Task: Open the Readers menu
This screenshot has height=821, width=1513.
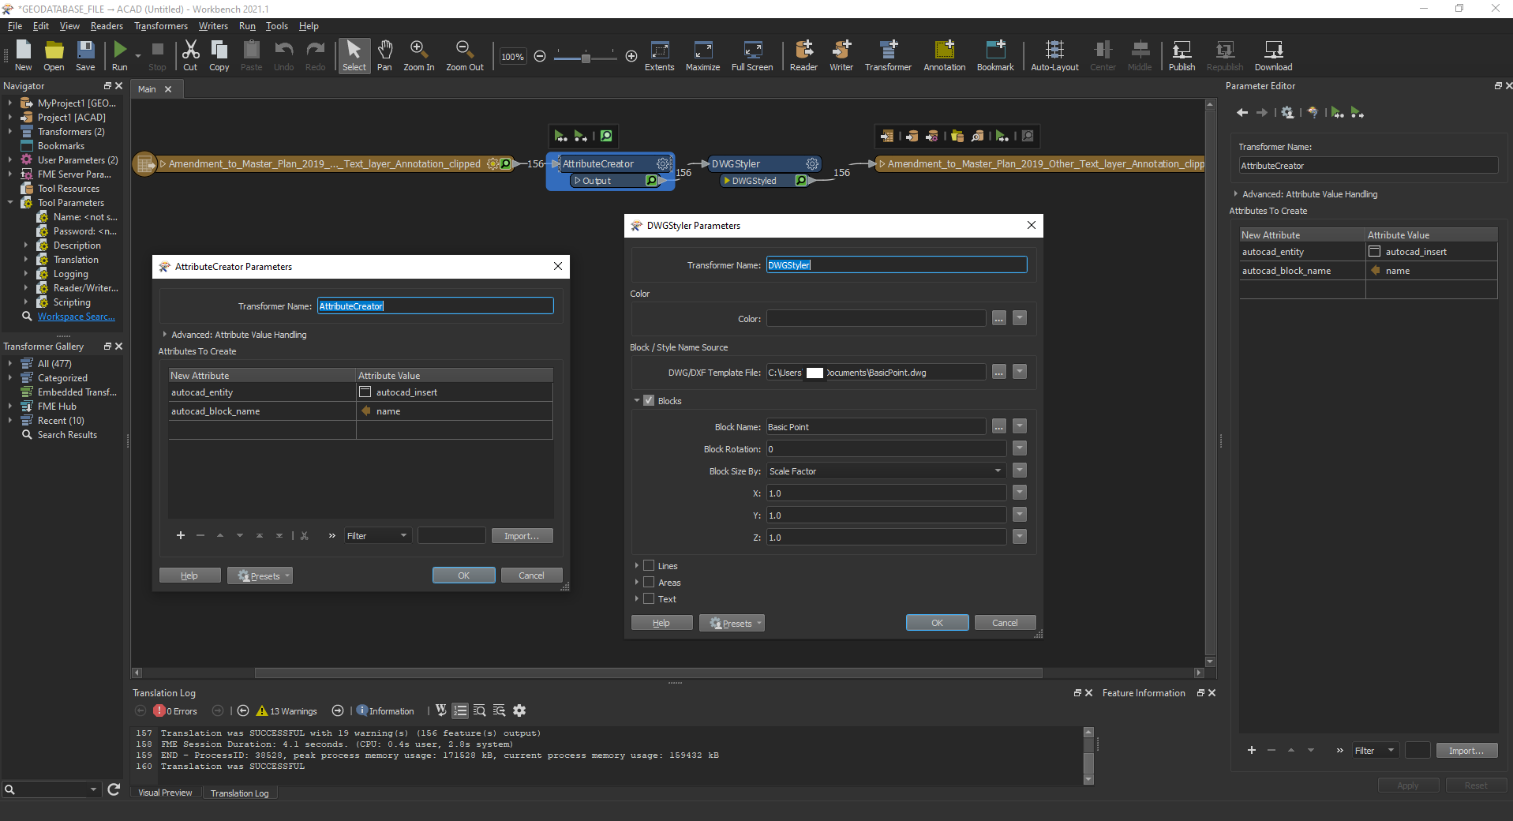Action: tap(107, 26)
